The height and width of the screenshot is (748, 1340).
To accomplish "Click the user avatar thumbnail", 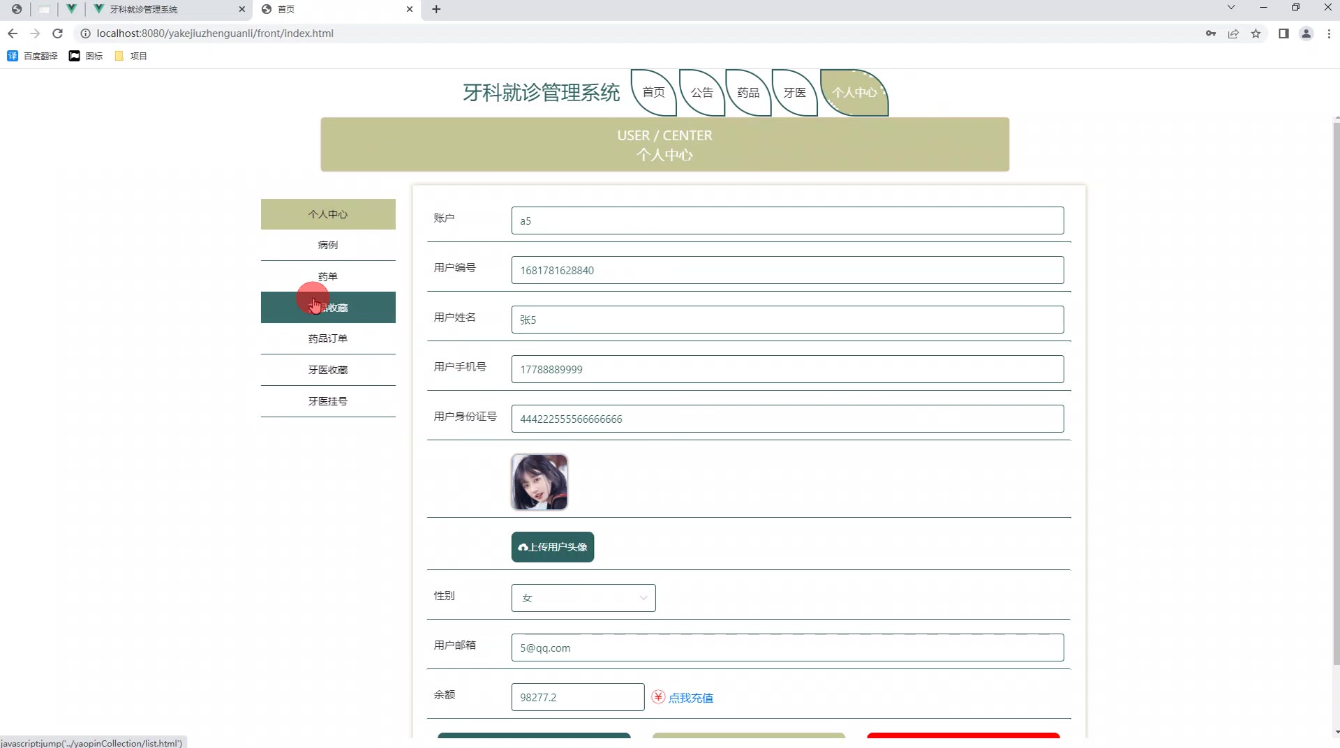I will [539, 482].
